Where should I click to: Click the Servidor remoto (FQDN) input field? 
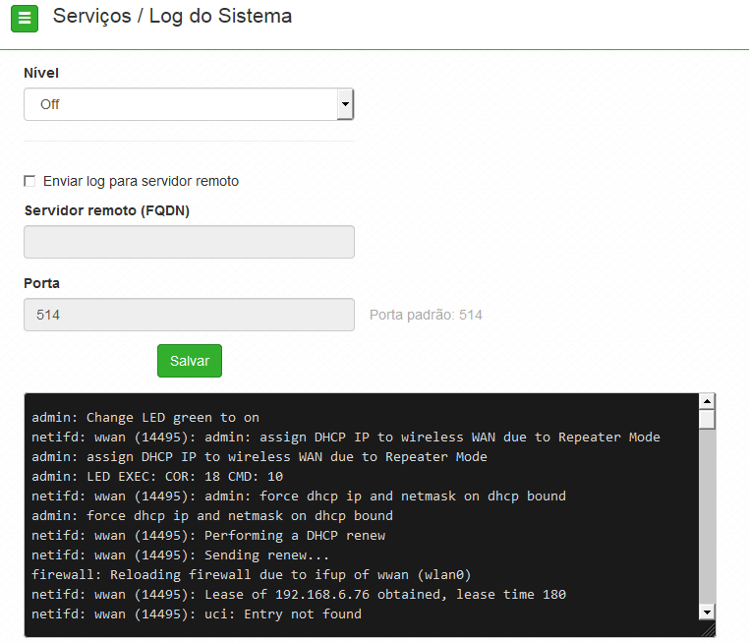point(189,242)
